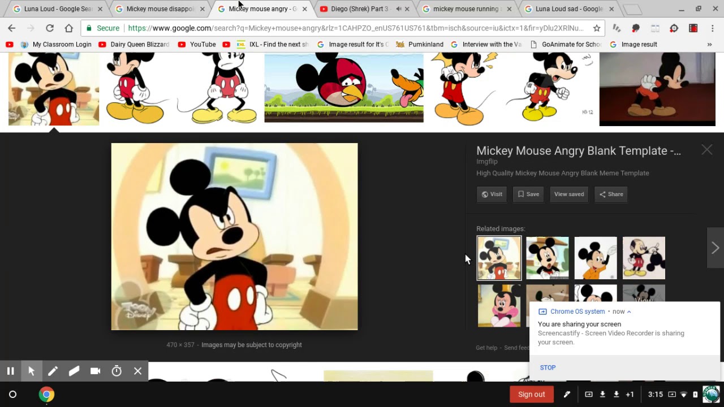Open the Chrome three-dot menu
The width and height of the screenshot is (724, 407).
pos(712,28)
